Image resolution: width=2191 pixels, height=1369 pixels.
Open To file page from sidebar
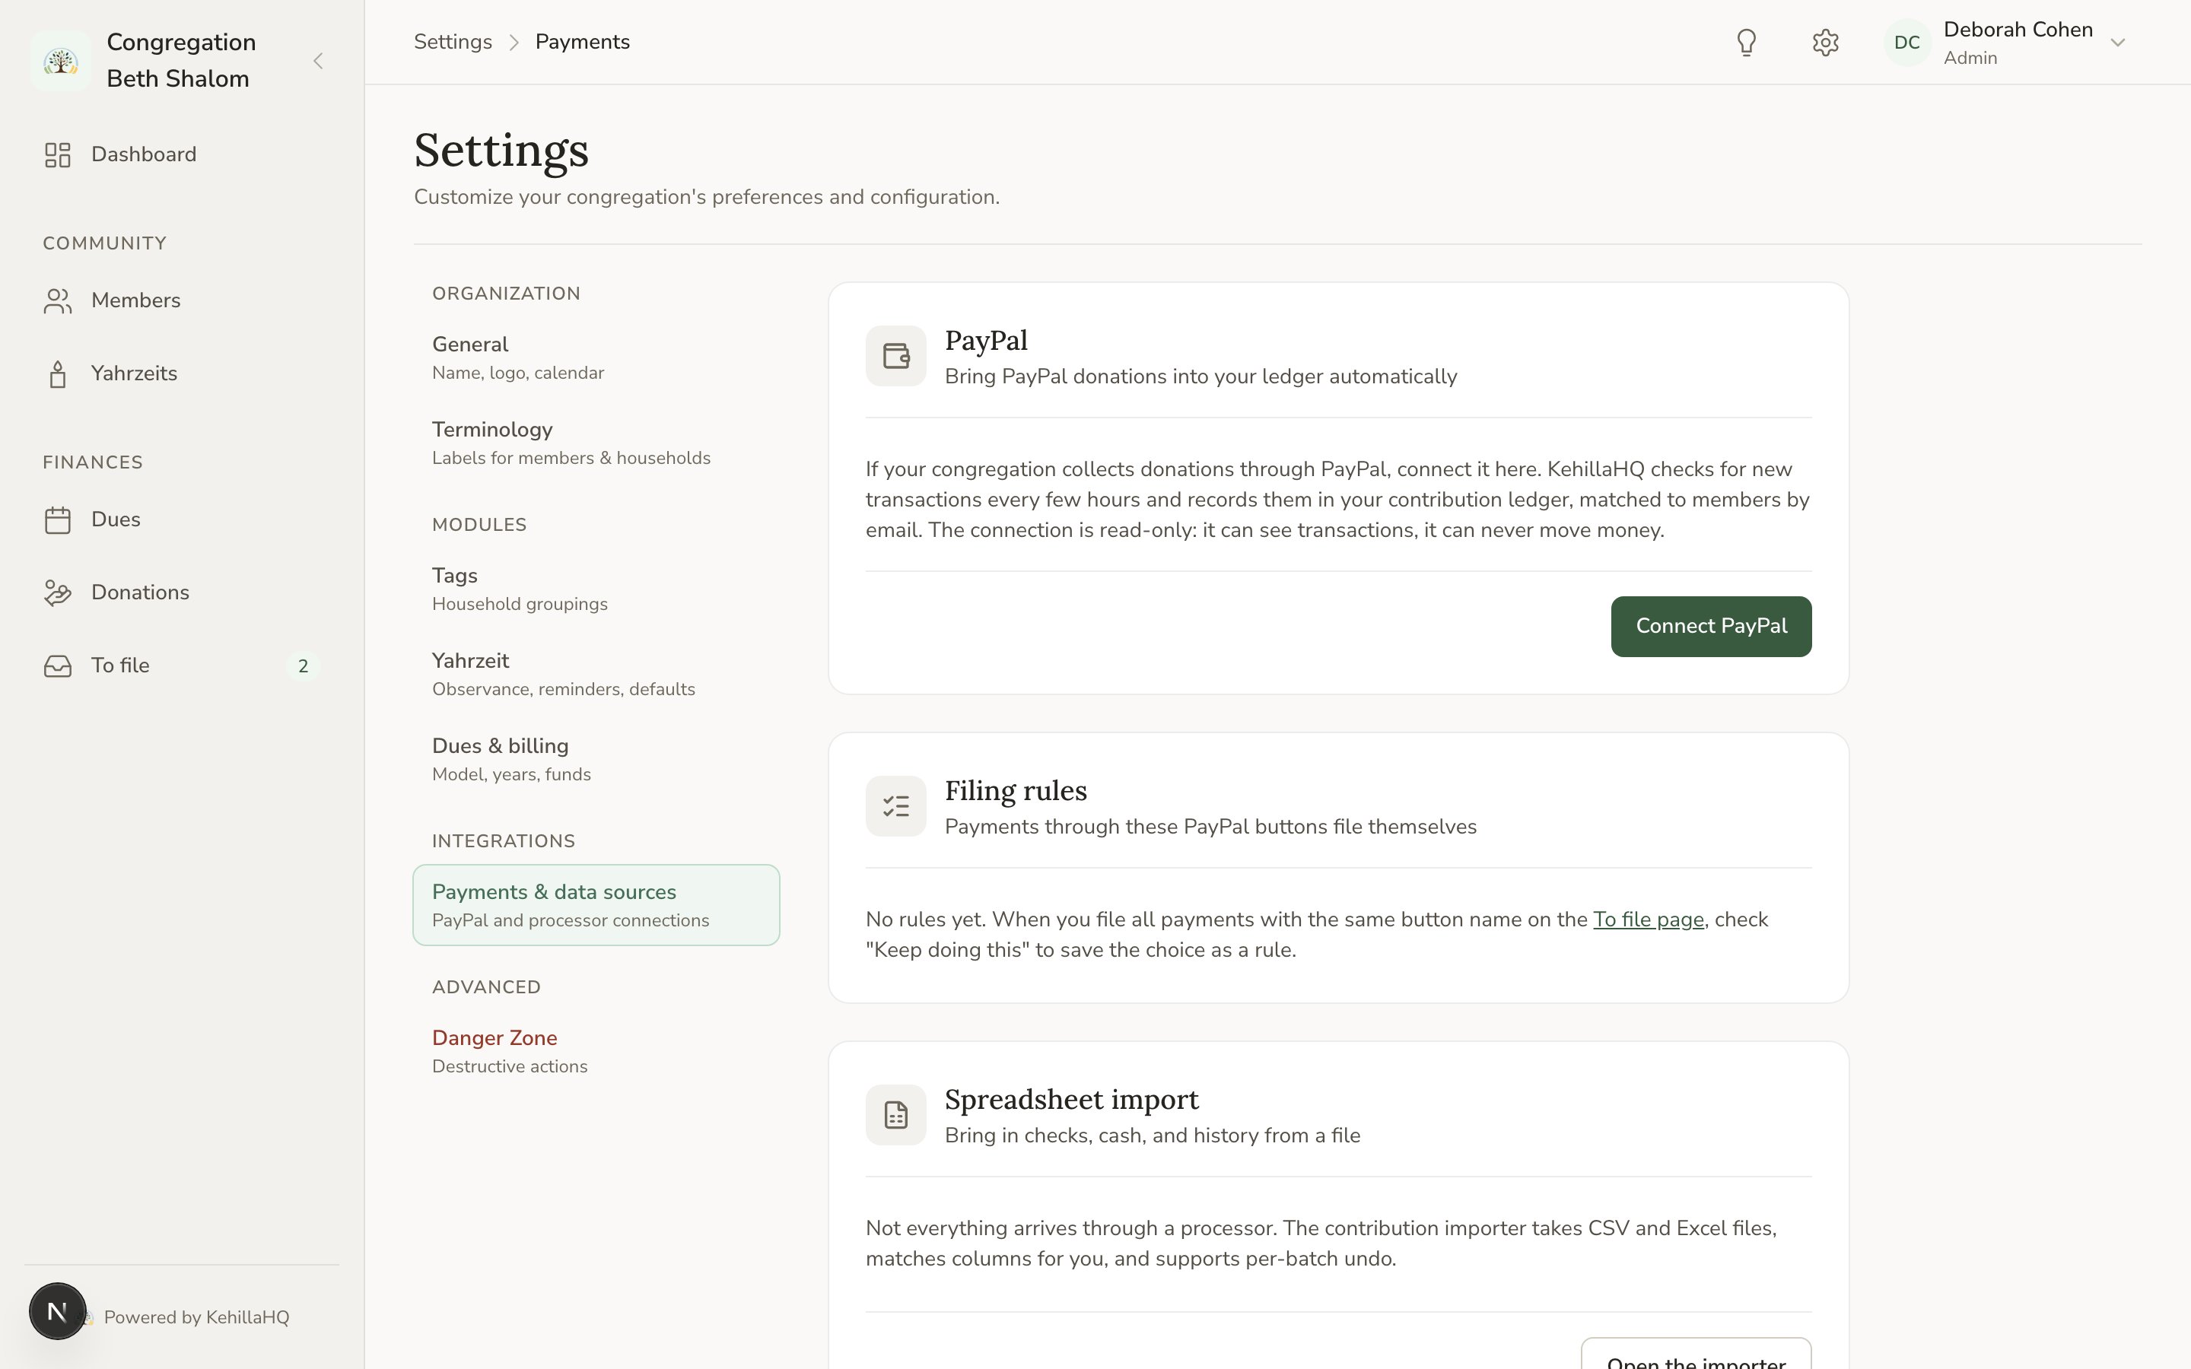[181, 666]
